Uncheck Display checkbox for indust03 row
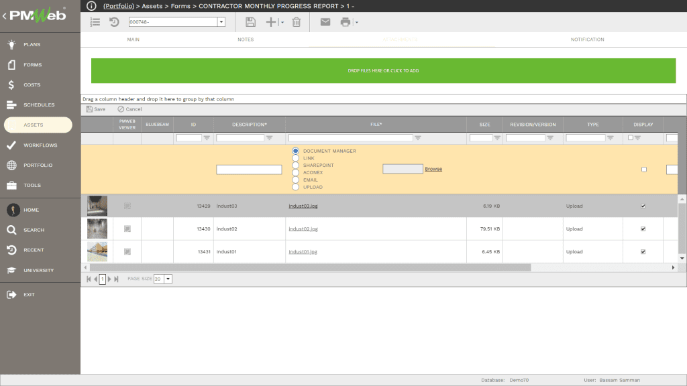The width and height of the screenshot is (687, 386). click(x=643, y=206)
